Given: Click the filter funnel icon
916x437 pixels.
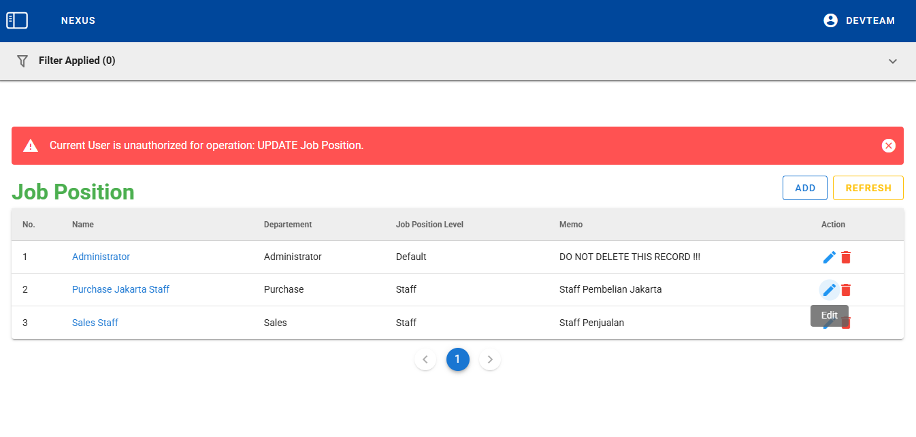Looking at the screenshot, I should [x=22, y=61].
